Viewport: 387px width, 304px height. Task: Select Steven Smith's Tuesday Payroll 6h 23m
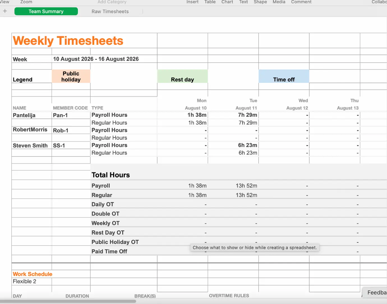tap(233, 145)
